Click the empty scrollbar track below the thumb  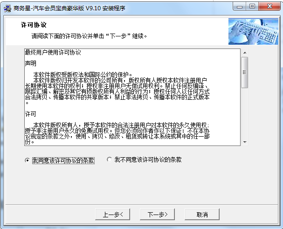[x=245, y=113]
